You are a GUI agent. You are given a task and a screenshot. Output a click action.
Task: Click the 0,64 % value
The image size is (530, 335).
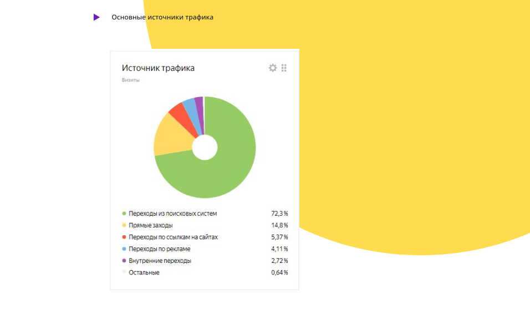point(279,273)
